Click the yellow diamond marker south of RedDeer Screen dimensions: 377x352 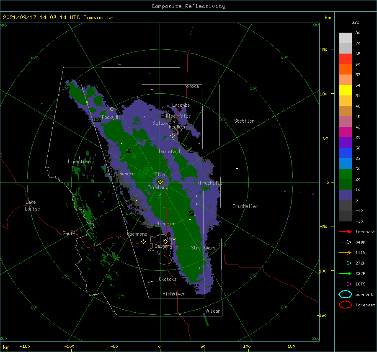[x=173, y=136]
